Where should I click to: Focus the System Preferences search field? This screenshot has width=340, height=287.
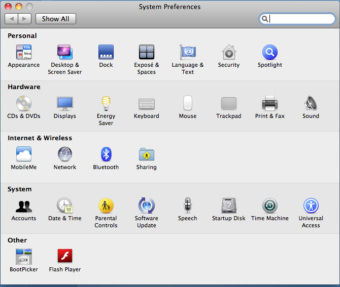(x=297, y=19)
